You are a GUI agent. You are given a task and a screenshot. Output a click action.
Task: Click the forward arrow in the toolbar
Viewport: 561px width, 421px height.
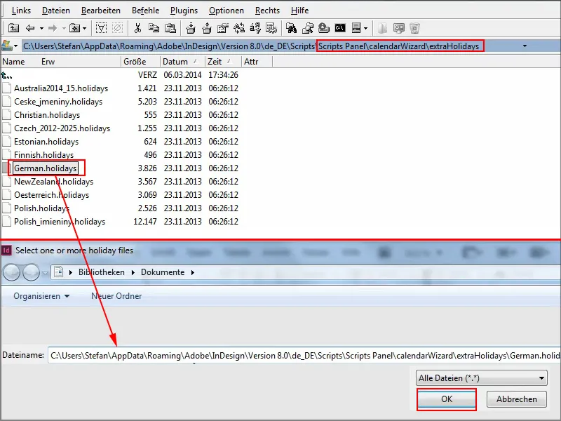[x=53, y=28]
